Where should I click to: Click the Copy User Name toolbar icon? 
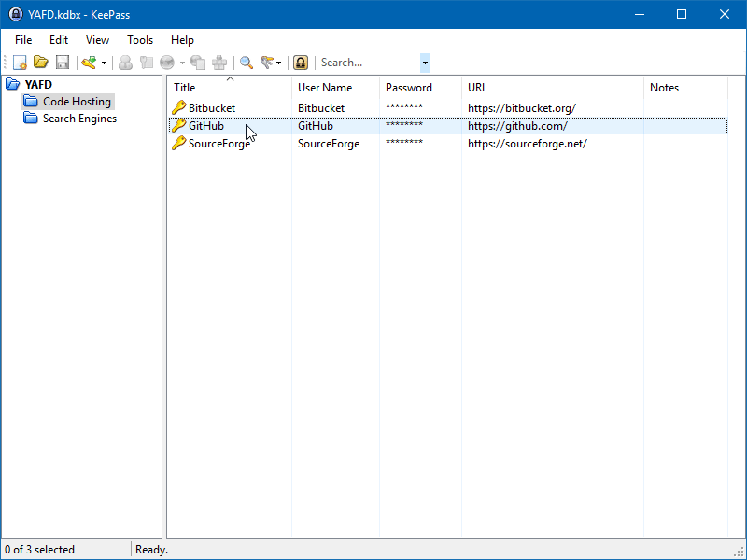(125, 63)
